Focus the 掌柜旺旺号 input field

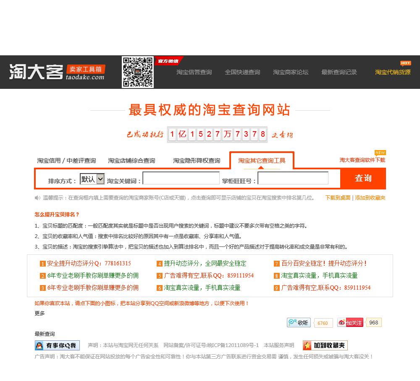click(x=293, y=178)
